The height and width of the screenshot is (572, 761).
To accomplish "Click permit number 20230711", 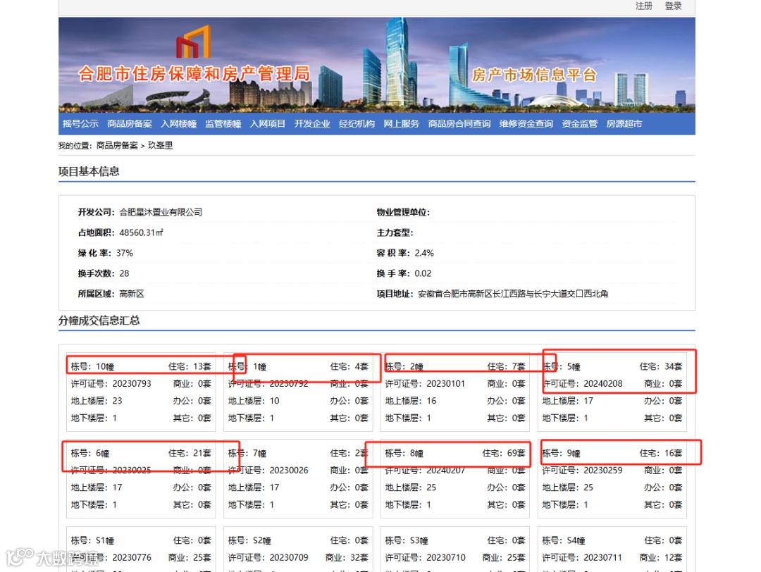I will tap(602, 557).
